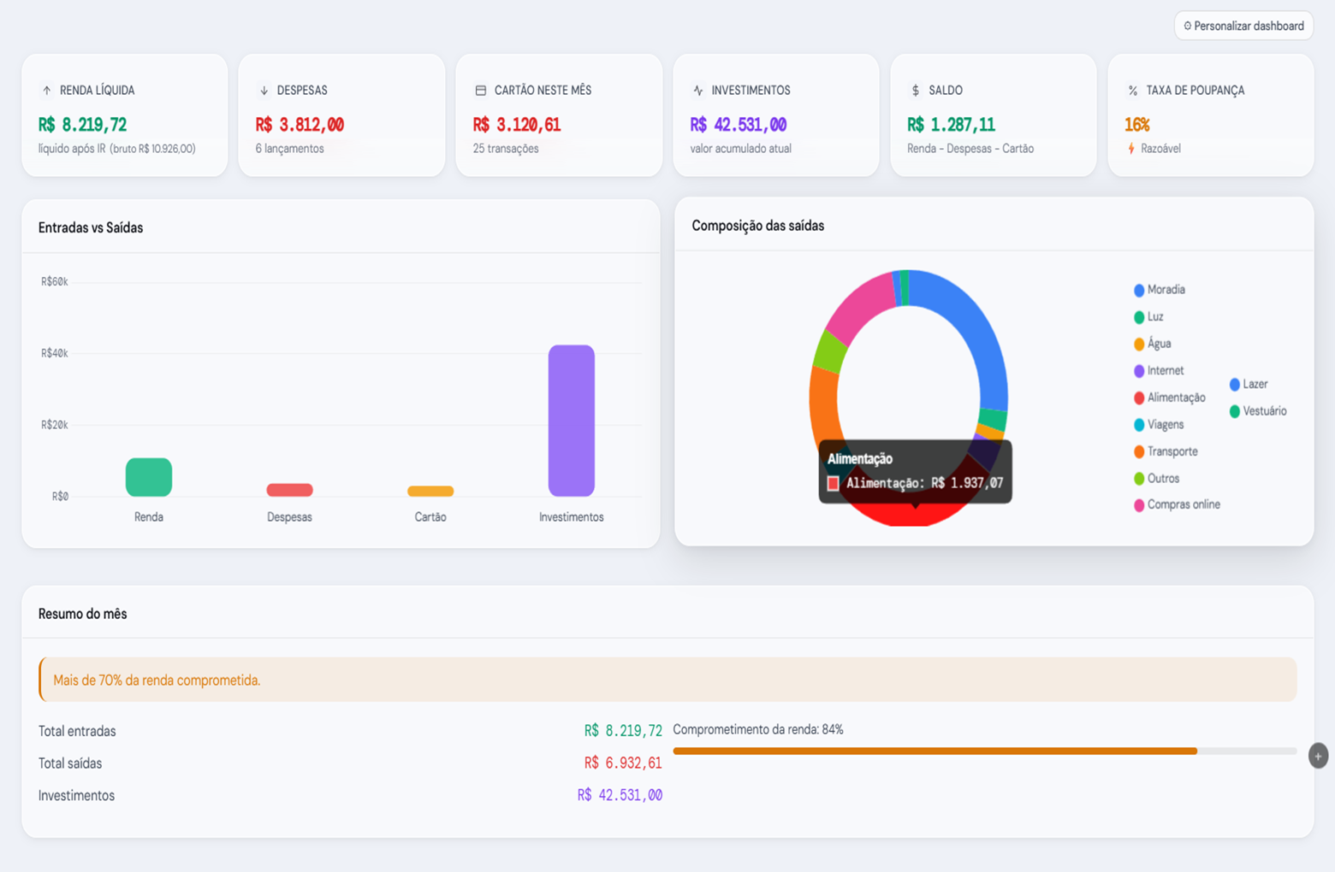The image size is (1335, 872).
Task: Click the gear icon in Personalizar dashboard
Action: (1187, 27)
